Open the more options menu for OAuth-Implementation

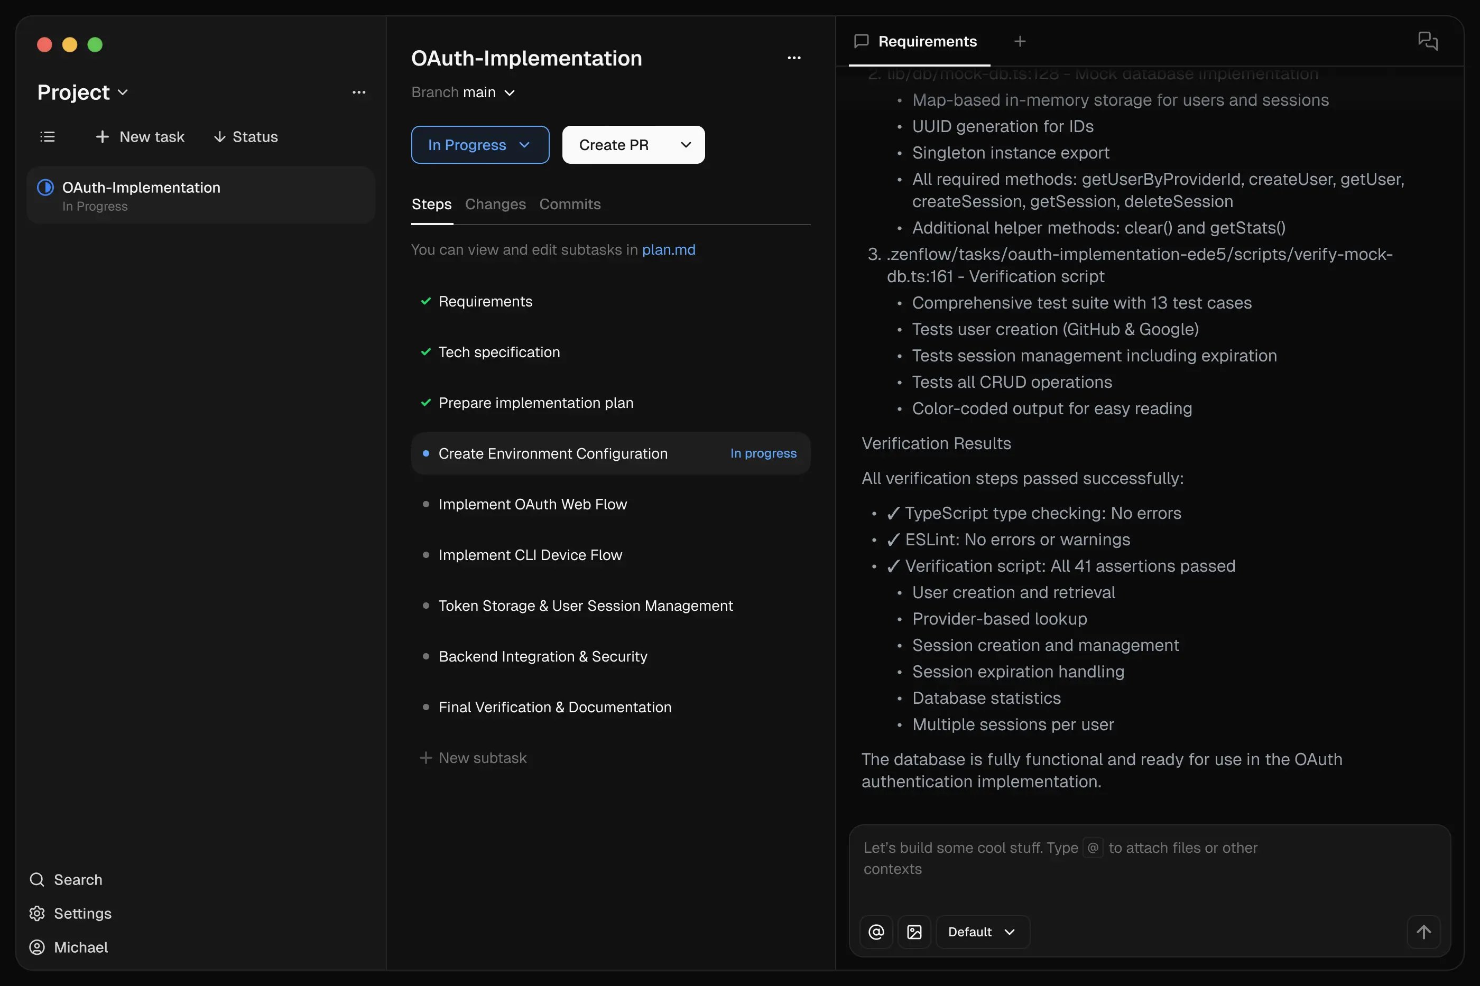point(793,58)
